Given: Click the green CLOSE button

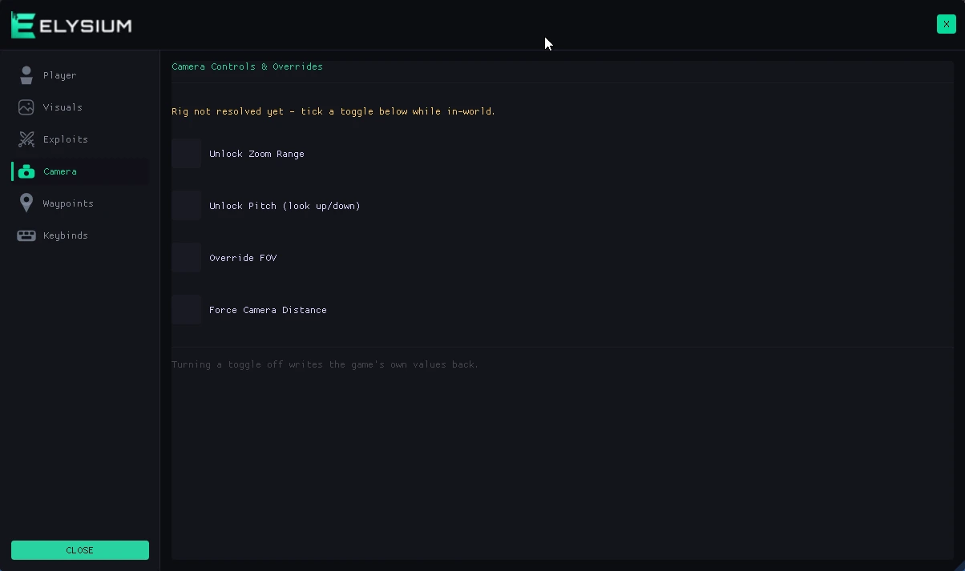Looking at the screenshot, I should pyautogui.click(x=80, y=550).
